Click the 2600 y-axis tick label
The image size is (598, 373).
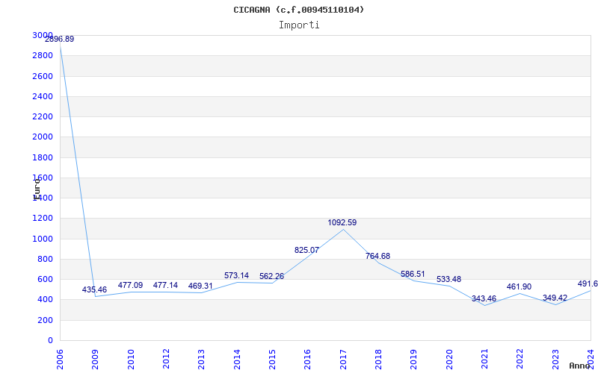(43, 76)
